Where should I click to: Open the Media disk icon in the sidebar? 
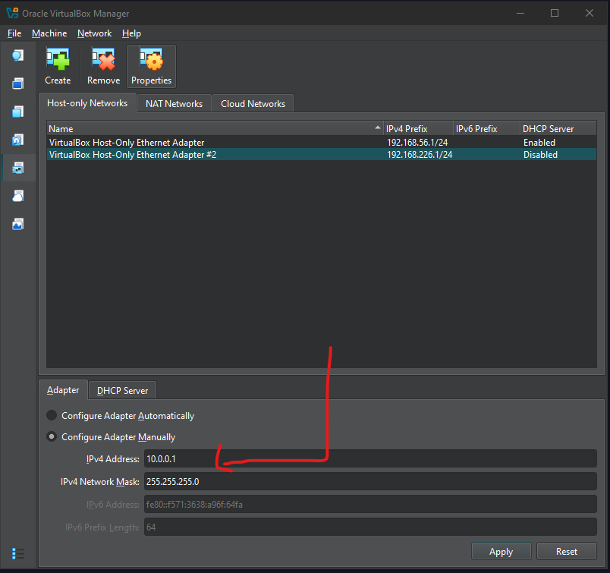point(18,140)
